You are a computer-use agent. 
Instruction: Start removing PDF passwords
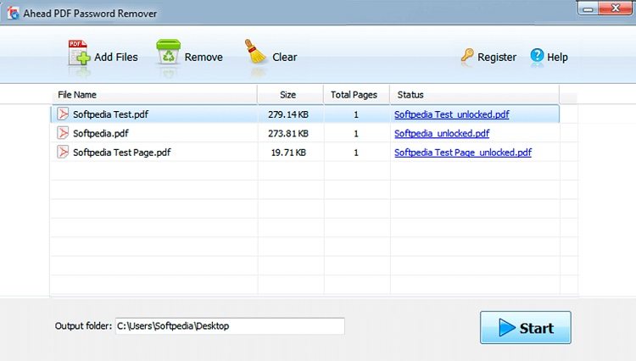(x=525, y=327)
